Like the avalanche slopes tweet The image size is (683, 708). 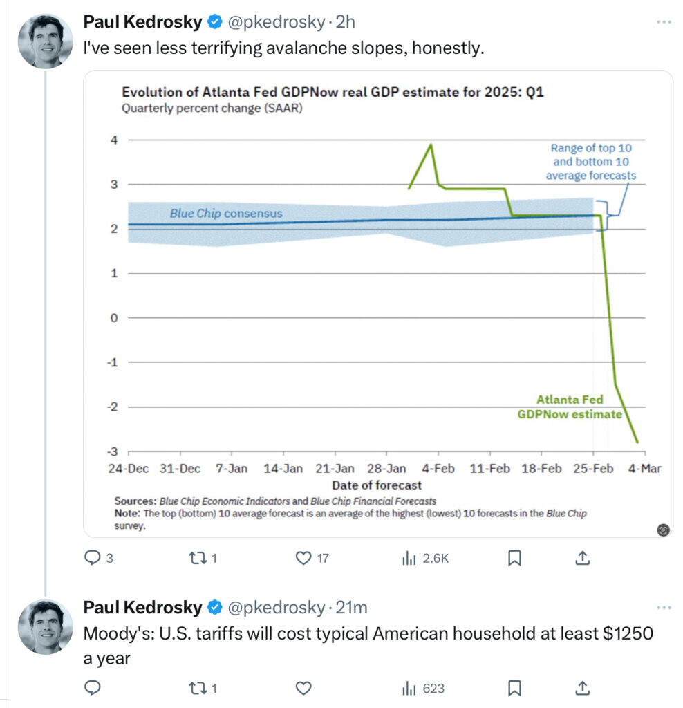(x=303, y=558)
